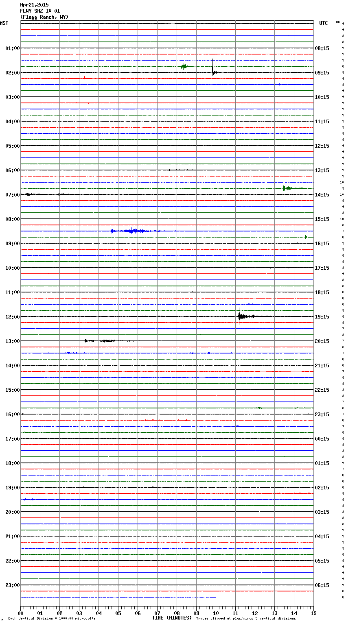Click the 00:15 UTC row label

click(x=322, y=439)
